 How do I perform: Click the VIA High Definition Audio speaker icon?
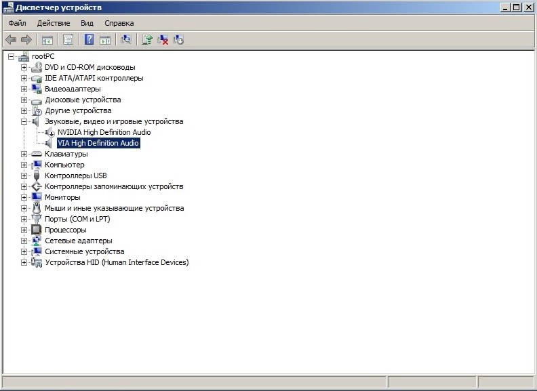(x=49, y=143)
